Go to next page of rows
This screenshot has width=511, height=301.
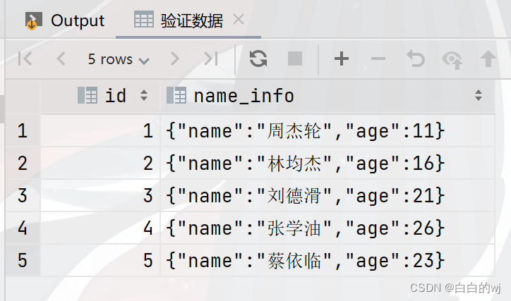tap(174, 59)
